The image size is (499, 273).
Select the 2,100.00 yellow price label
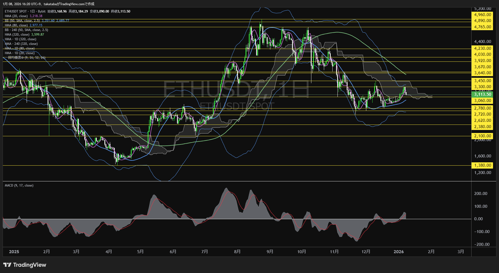(x=482, y=136)
